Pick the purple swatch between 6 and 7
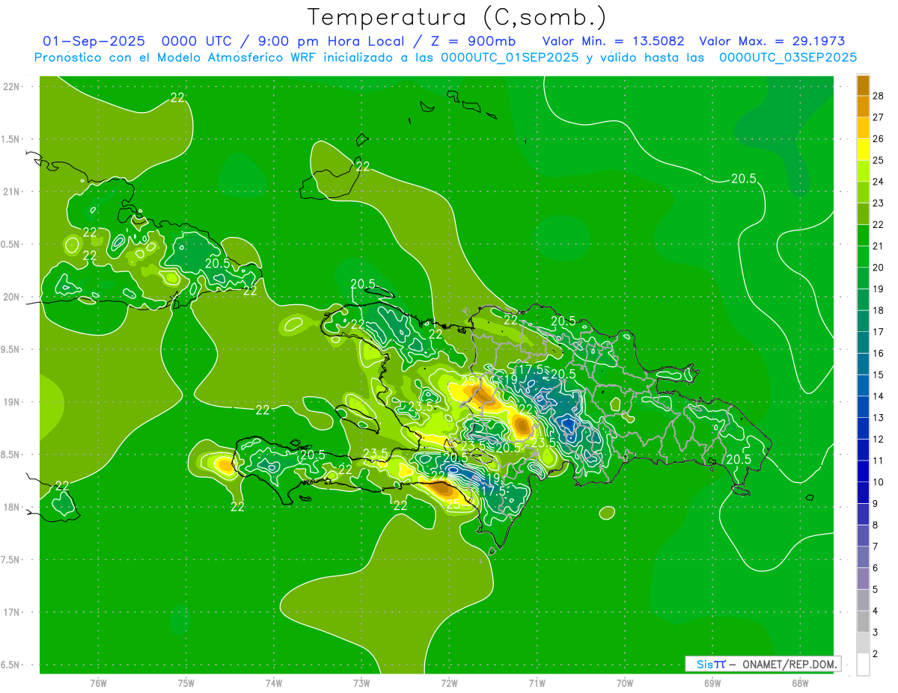The image size is (898, 693). pos(863,557)
